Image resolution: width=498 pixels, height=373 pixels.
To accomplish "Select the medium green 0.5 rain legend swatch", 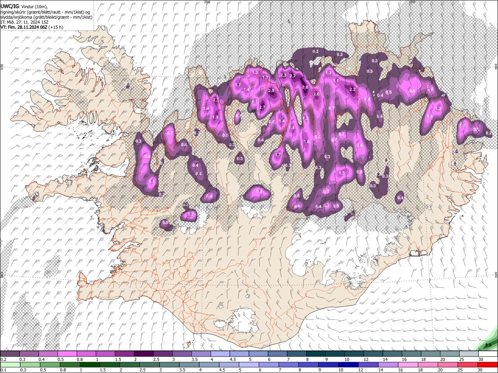I will tap(50, 364).
